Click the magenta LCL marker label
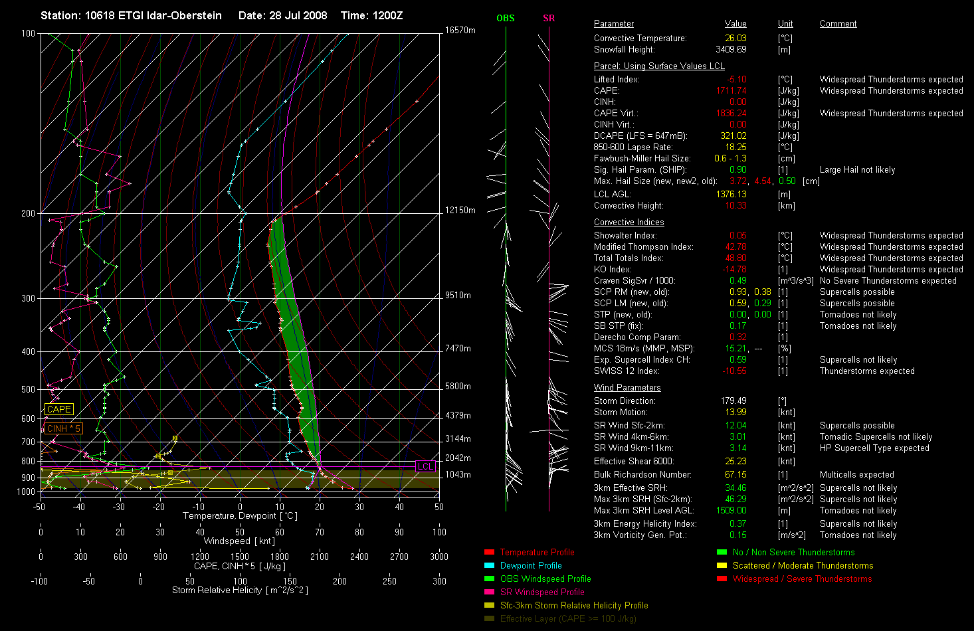The image size is (974, 631). click(x=425, y=466)
